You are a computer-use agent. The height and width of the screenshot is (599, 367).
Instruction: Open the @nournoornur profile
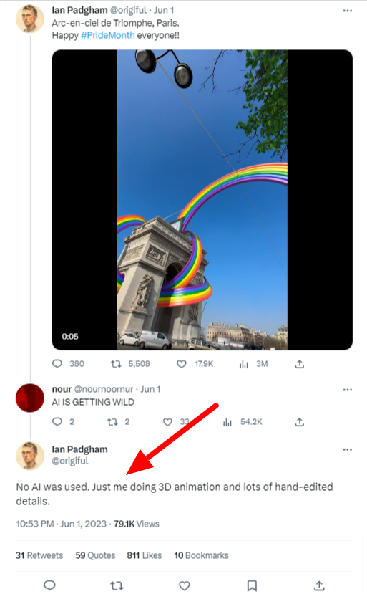pyautogui.click(x=104, y=389)
